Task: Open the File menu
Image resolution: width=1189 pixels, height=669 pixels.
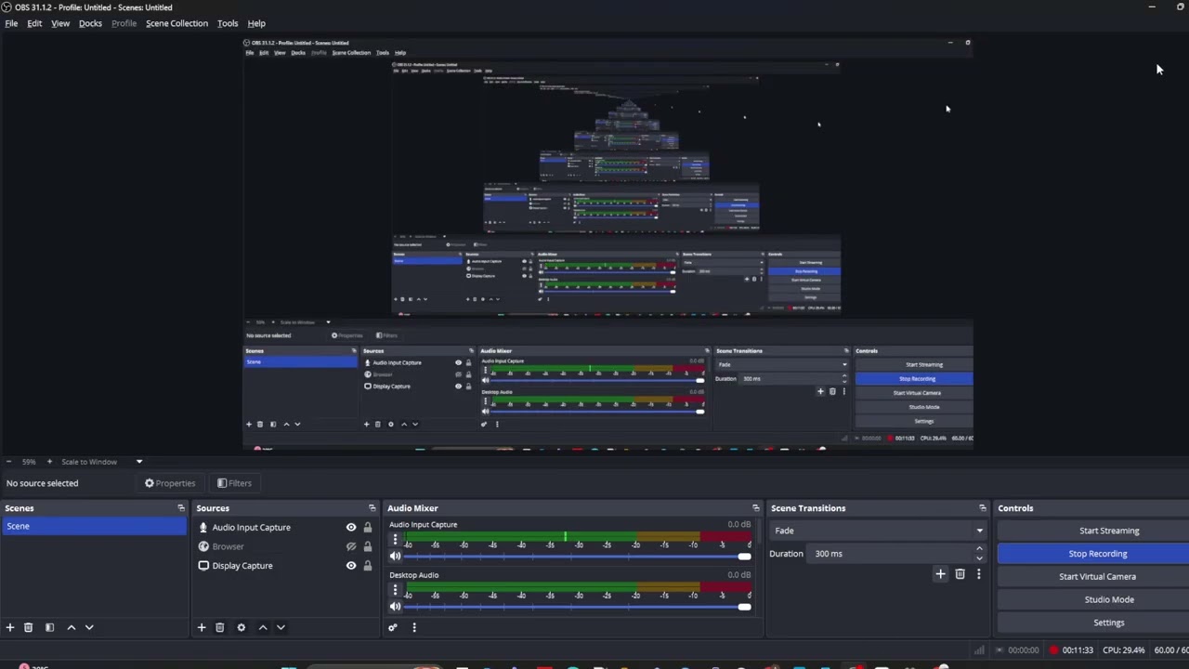Action: [11, 23]
